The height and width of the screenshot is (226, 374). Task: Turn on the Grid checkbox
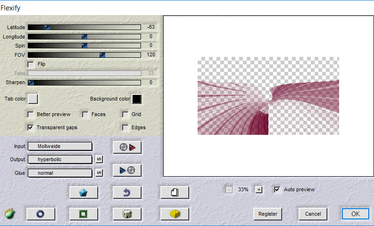pos(125,114)
